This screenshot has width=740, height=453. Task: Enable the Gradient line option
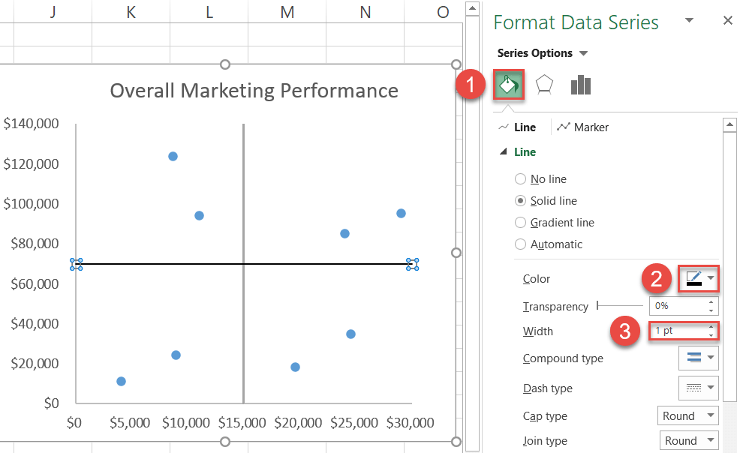click(520, 222)
